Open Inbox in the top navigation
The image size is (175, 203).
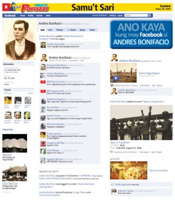coord(48,15)
